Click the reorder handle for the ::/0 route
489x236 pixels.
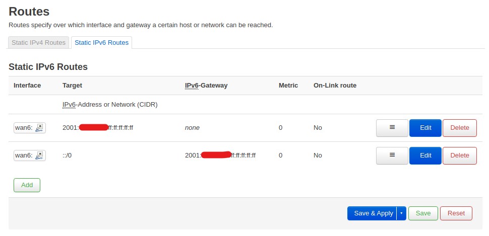(392, 155)
